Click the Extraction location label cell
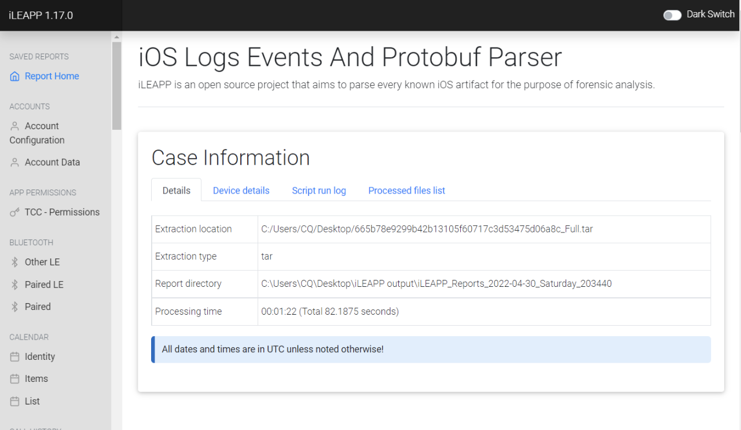Image resolution: width=741 pixels, height=430 pixels. [x=205, y=229]
